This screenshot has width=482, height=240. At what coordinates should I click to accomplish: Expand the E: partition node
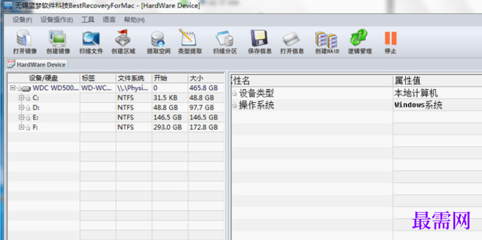21,118
